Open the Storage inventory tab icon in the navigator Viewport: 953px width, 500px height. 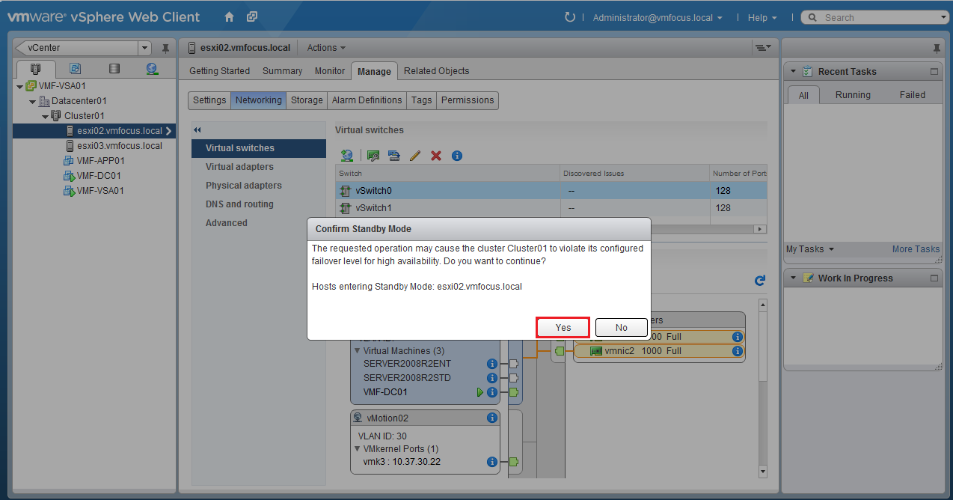click(114, 69)
